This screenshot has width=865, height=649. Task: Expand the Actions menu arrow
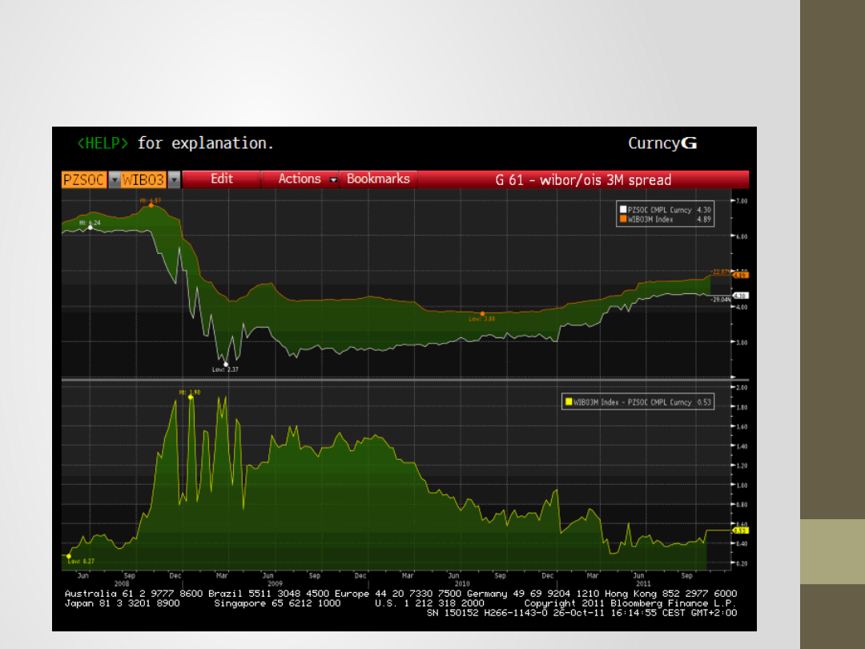(x=333, y=179)
